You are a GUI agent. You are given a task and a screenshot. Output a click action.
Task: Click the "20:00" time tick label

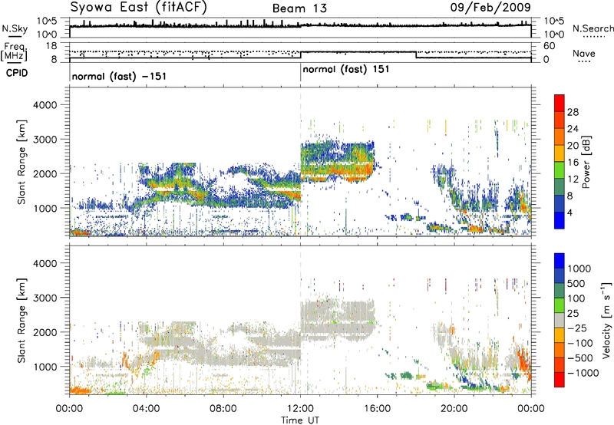454,409
